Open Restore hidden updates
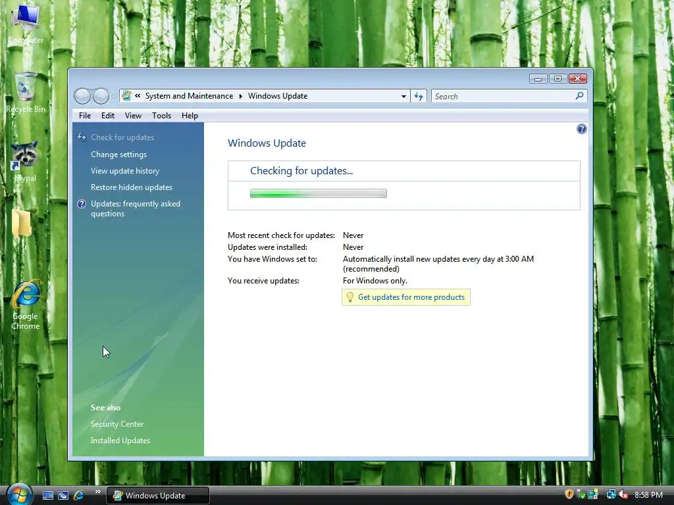This screenshot has width=674, height=505. (132, 187)
